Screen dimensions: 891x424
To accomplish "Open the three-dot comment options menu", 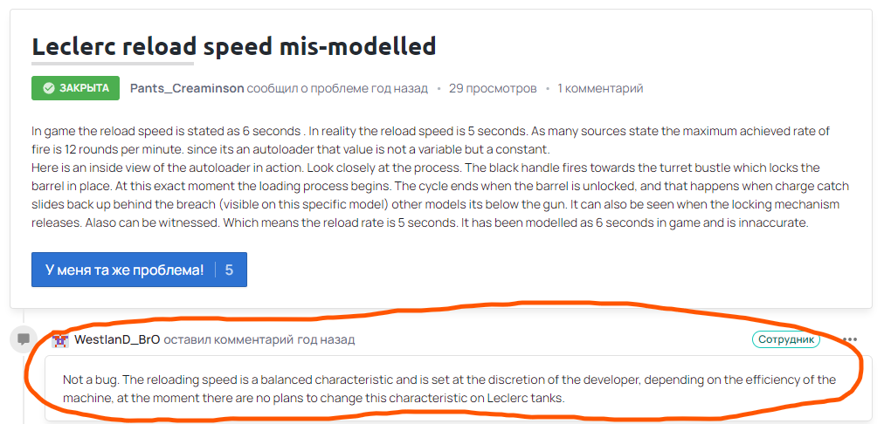I will tap(850, 340).
